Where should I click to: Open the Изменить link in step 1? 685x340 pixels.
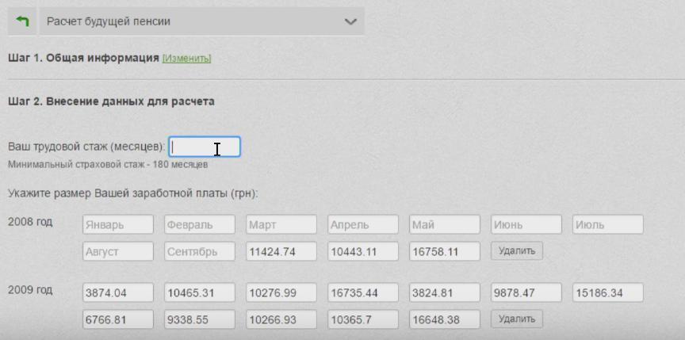pyautogui.click(x=186, y=58)
